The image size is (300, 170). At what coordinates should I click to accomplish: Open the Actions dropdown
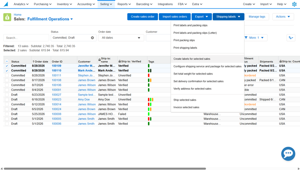[283, 17]
